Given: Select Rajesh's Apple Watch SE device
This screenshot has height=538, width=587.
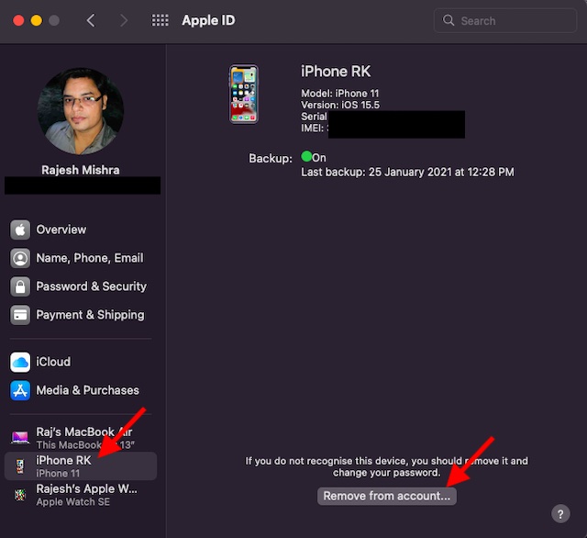Looking at the screenshot, I should 81,495.
